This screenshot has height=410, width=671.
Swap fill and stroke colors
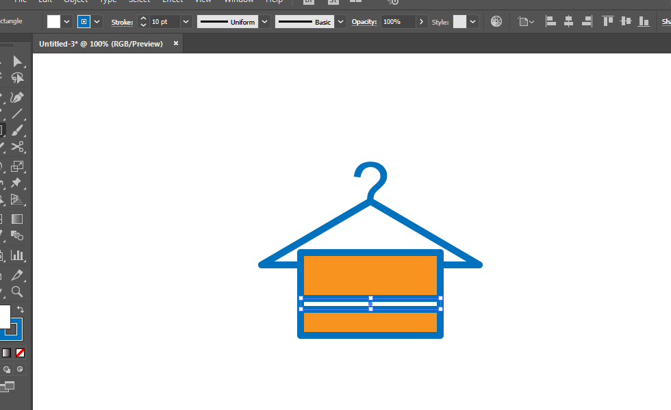pyautogui.click(x=21, y=310)
